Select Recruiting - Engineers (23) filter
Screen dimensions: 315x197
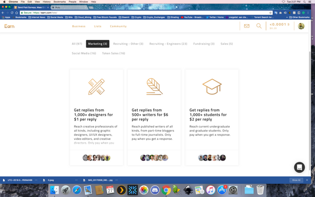[168, 44]
